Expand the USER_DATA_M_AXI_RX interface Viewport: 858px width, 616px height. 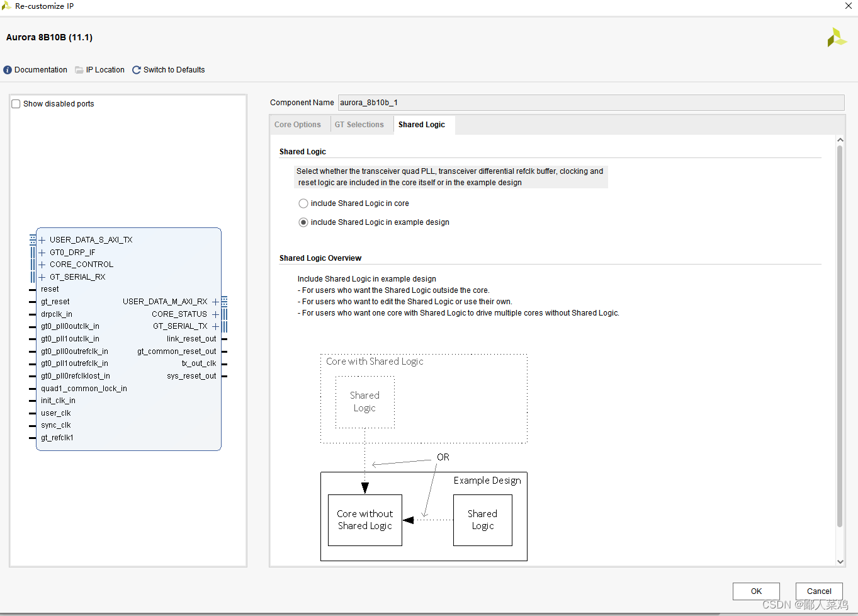click(216, 301)
